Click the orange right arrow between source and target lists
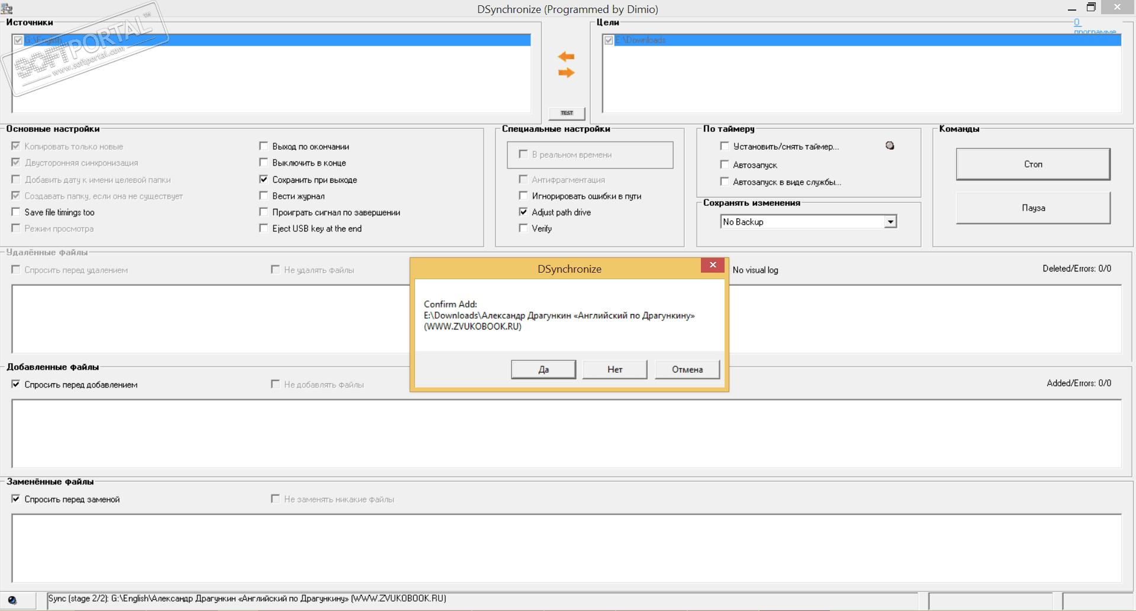This screenshot has height=611, width=1136. (566, 73)
